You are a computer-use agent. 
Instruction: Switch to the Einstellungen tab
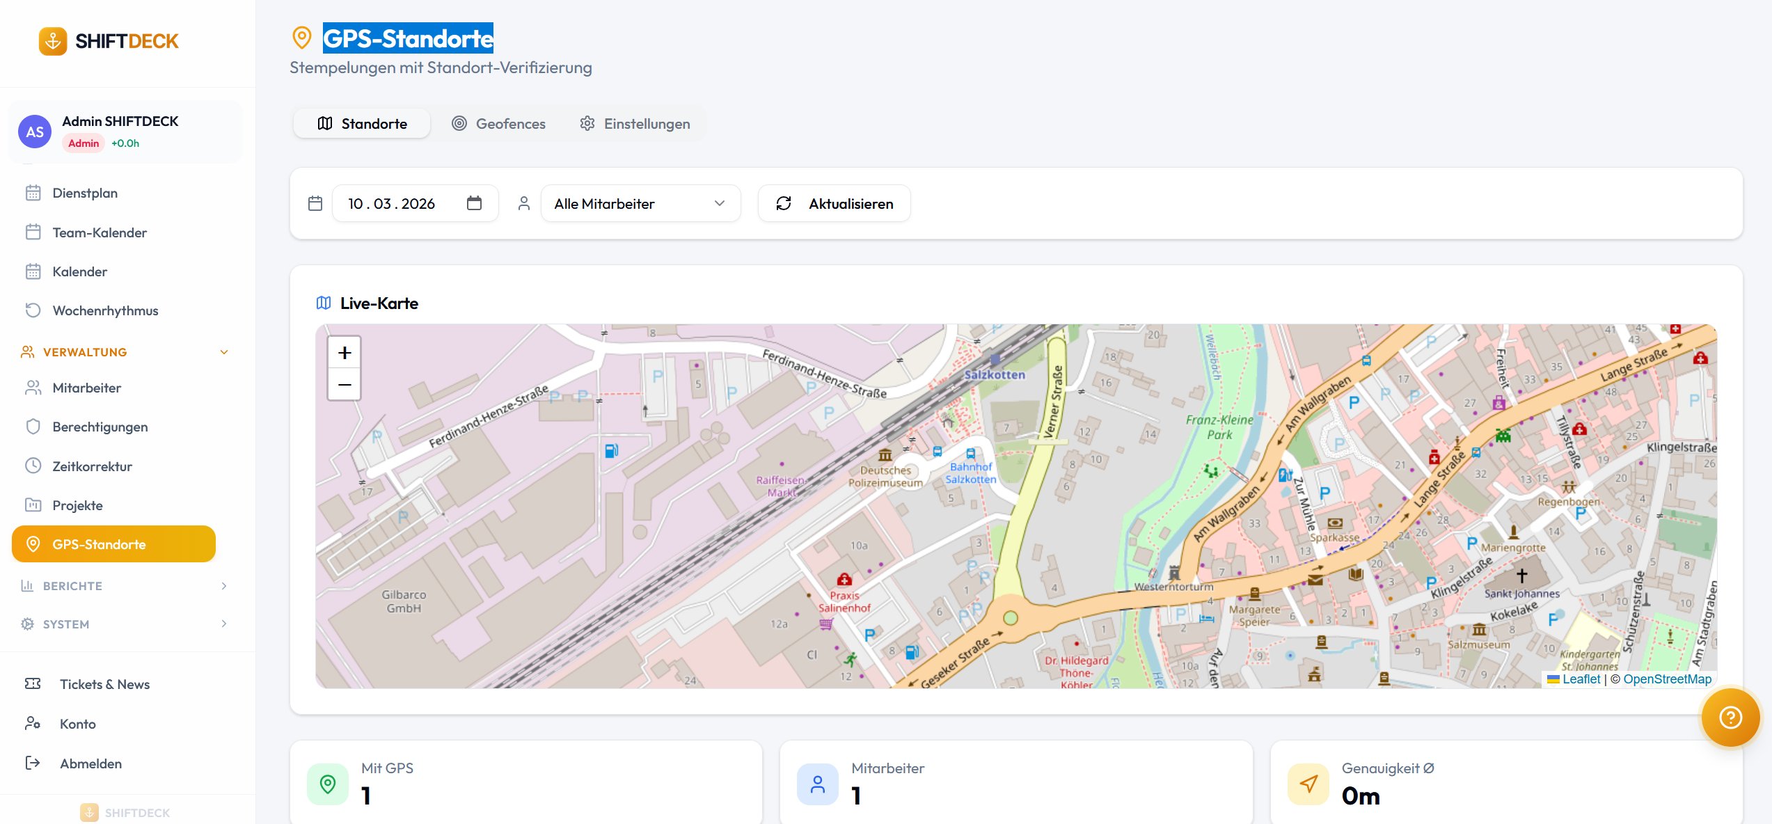pyautogui.click(x=635, y=123)
